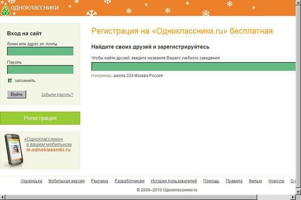Screen dimensions: 301x200
Task: Open the Мобильная версия footer link
Action: (x=66, y=181)
